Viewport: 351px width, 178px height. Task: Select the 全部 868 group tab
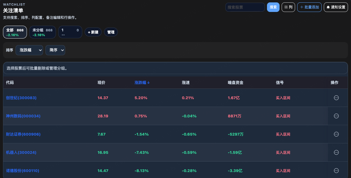coord(15,32)
